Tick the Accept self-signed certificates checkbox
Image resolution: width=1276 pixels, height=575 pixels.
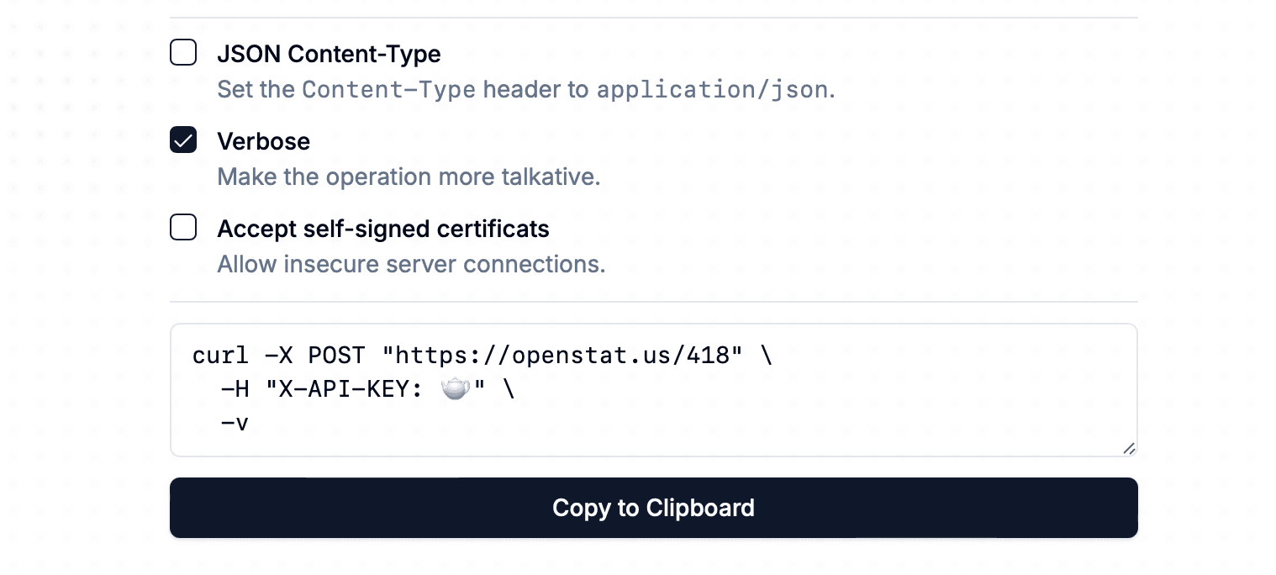(183, 228)
